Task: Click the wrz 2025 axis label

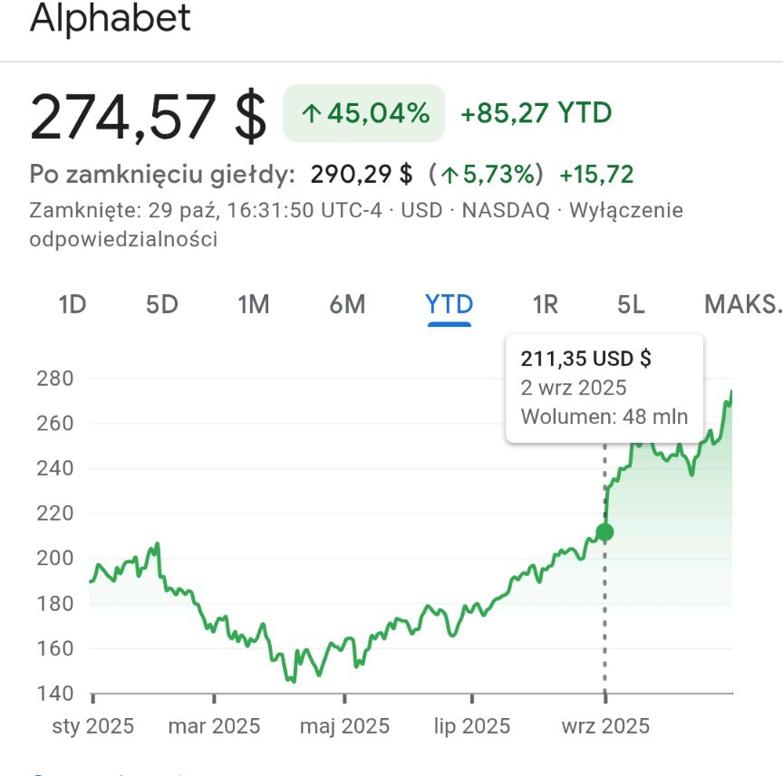Action: [x=604, y=726]
